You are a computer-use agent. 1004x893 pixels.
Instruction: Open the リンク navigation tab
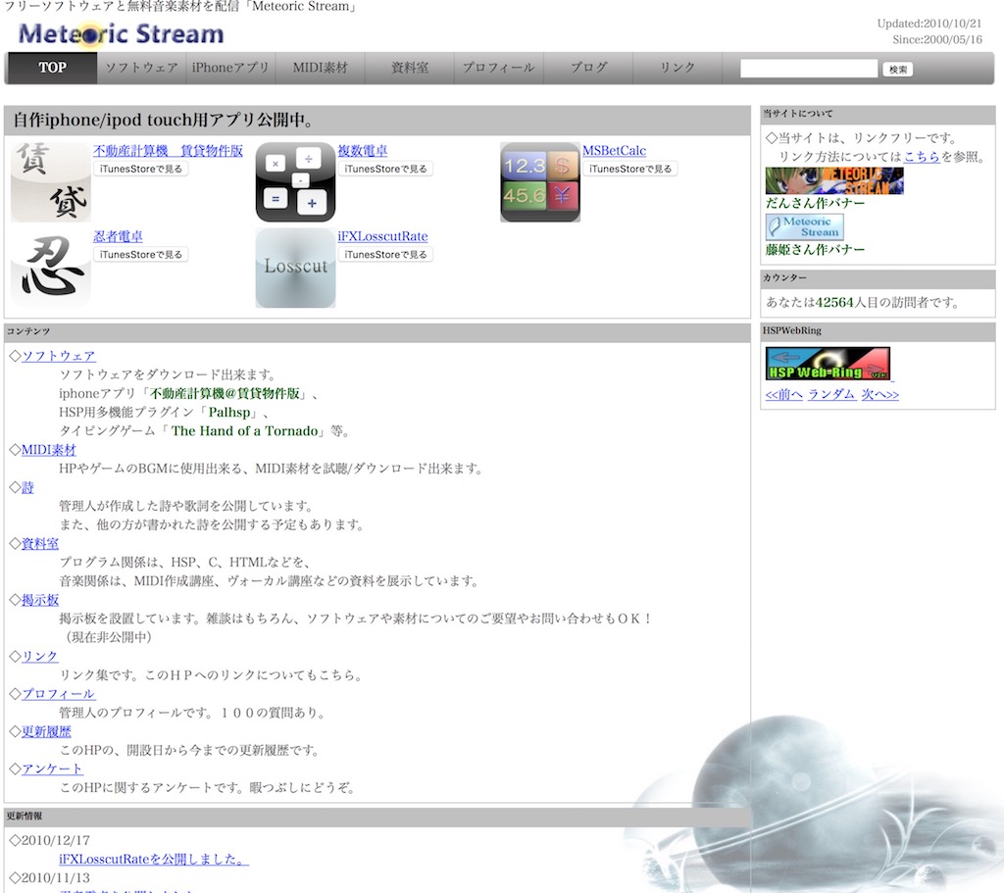[678, 68]
